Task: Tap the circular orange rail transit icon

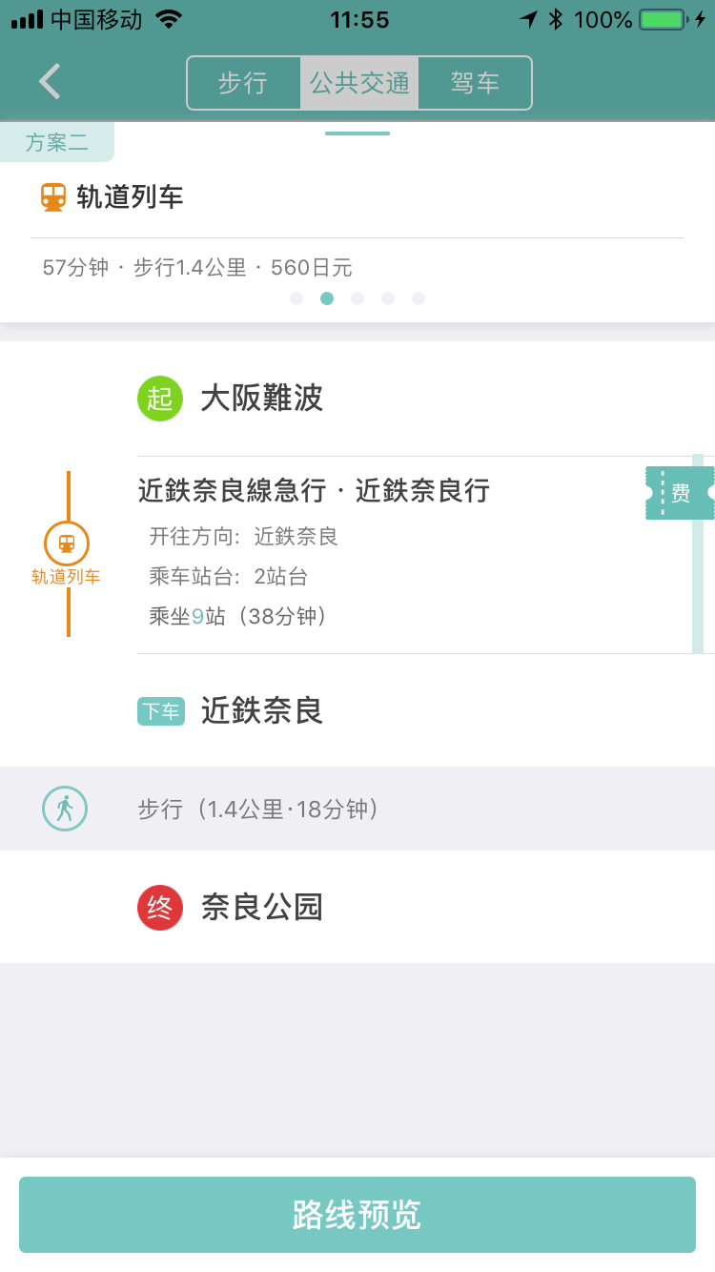Action: [67, 544]
